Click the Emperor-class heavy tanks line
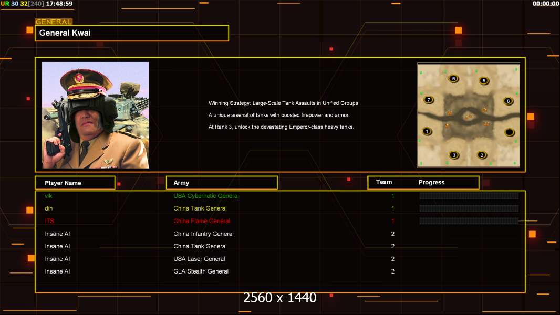 tap(281, 127)
